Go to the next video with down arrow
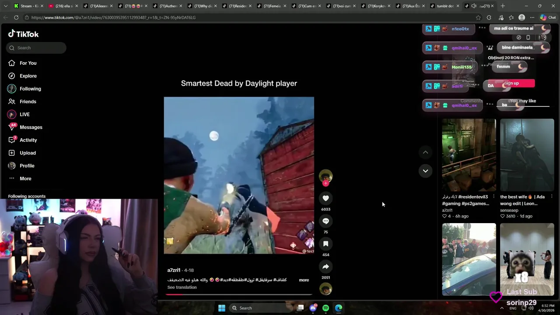Screen dimensions: 560x315 [x=425, y=171]
